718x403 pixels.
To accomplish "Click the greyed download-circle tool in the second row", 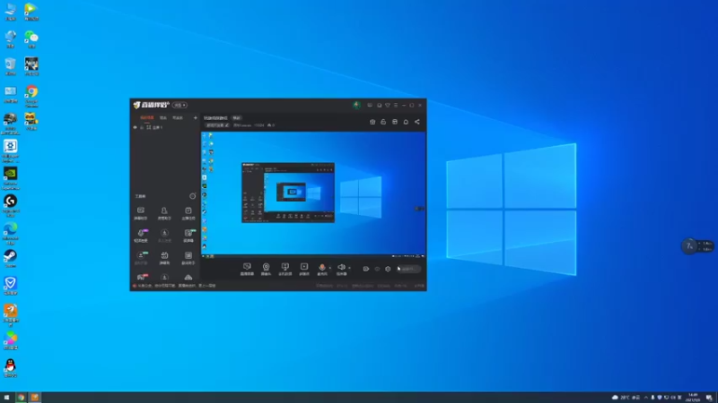I will pyautogui.click(x=164, y=236).
